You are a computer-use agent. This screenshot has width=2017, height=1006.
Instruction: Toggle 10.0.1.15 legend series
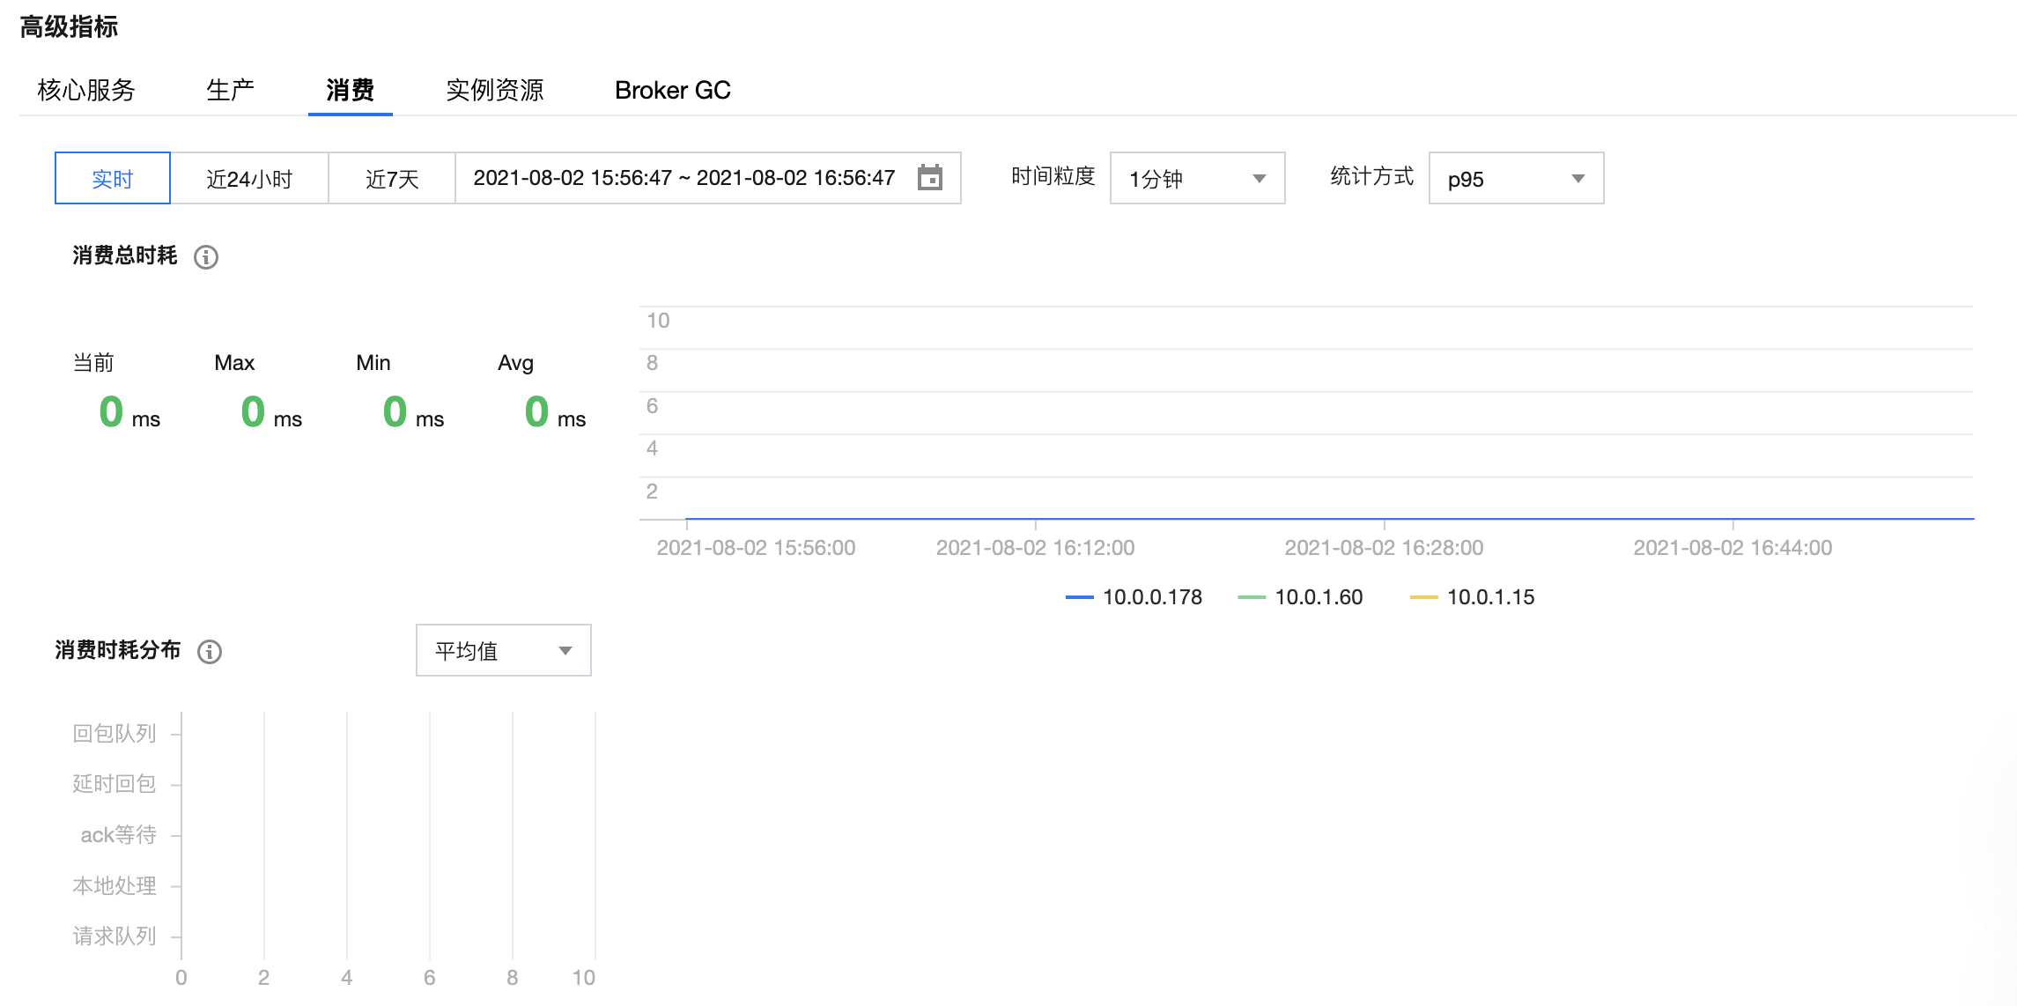1489,597
